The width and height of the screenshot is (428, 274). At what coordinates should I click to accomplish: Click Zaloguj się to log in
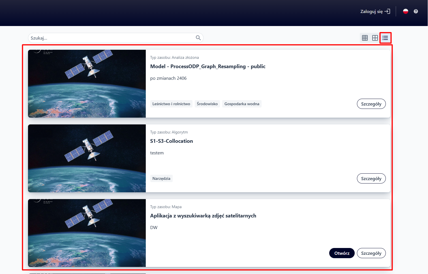click(x=375, y=11)
